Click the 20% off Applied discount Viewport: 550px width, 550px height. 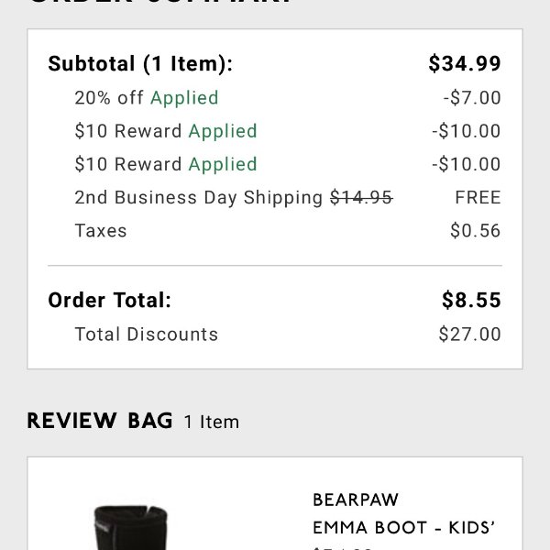(x=147, y=98)
